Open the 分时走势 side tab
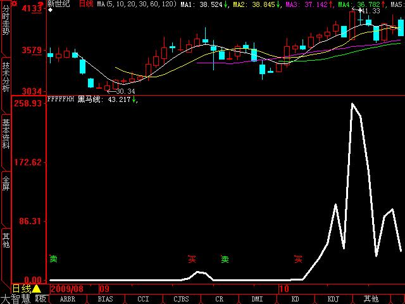The width and height of the screenshot is (405, 304). click(x=6, y=20)
